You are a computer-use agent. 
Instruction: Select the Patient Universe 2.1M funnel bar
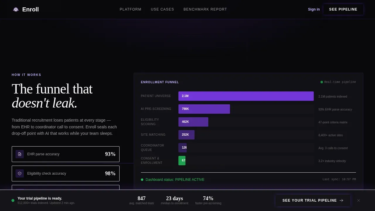(246, 96)
